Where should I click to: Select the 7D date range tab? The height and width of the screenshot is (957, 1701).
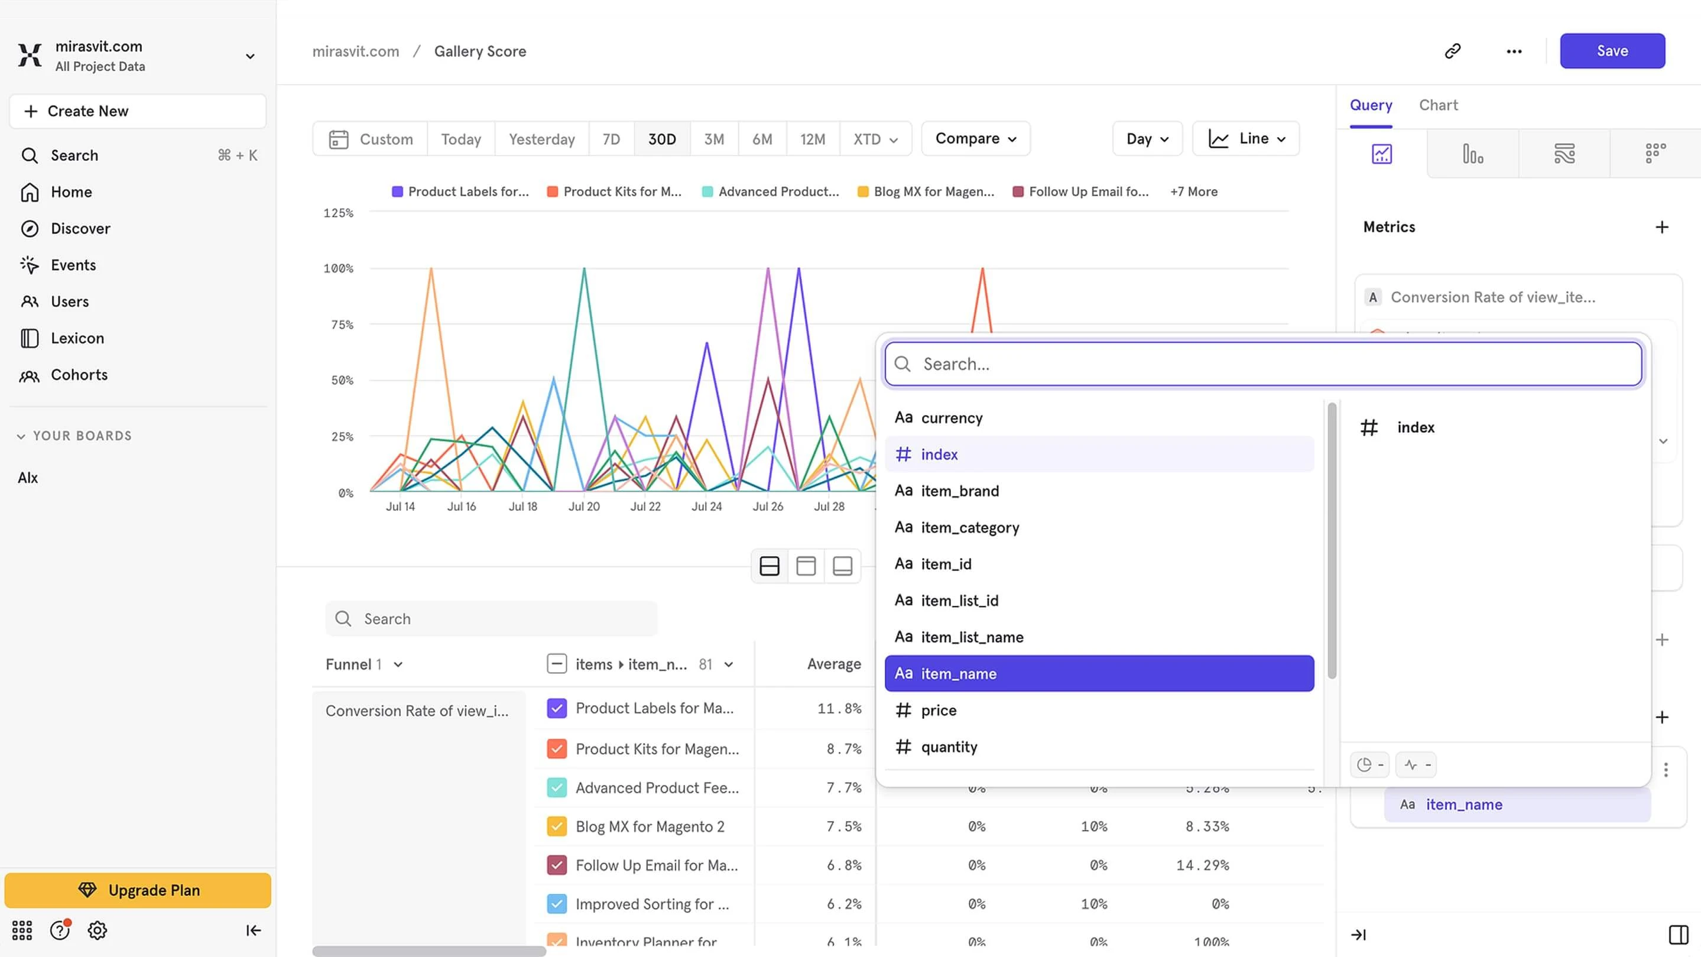(x=611, y=139)
